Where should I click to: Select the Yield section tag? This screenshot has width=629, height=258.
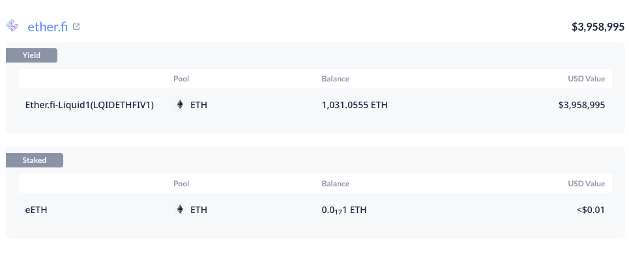tap(32, 55)
